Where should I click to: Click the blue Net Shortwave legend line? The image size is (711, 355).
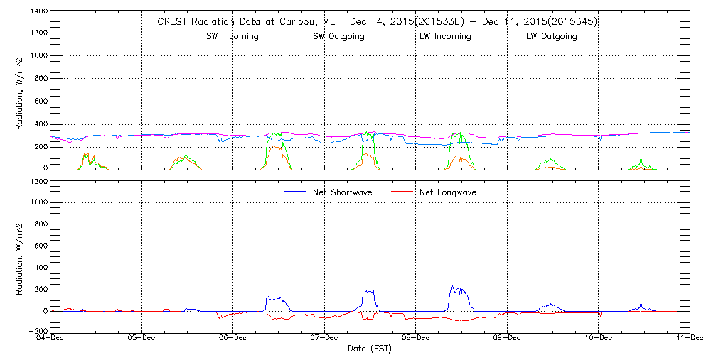(x=296, y=192)
